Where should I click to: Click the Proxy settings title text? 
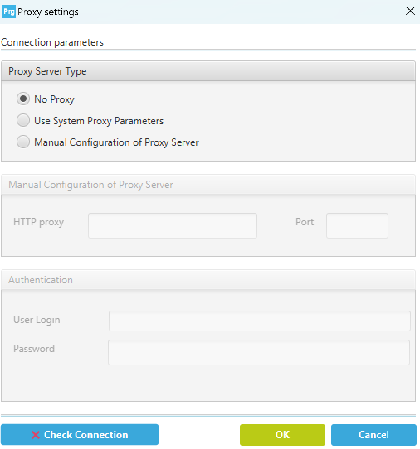[47, 12]
